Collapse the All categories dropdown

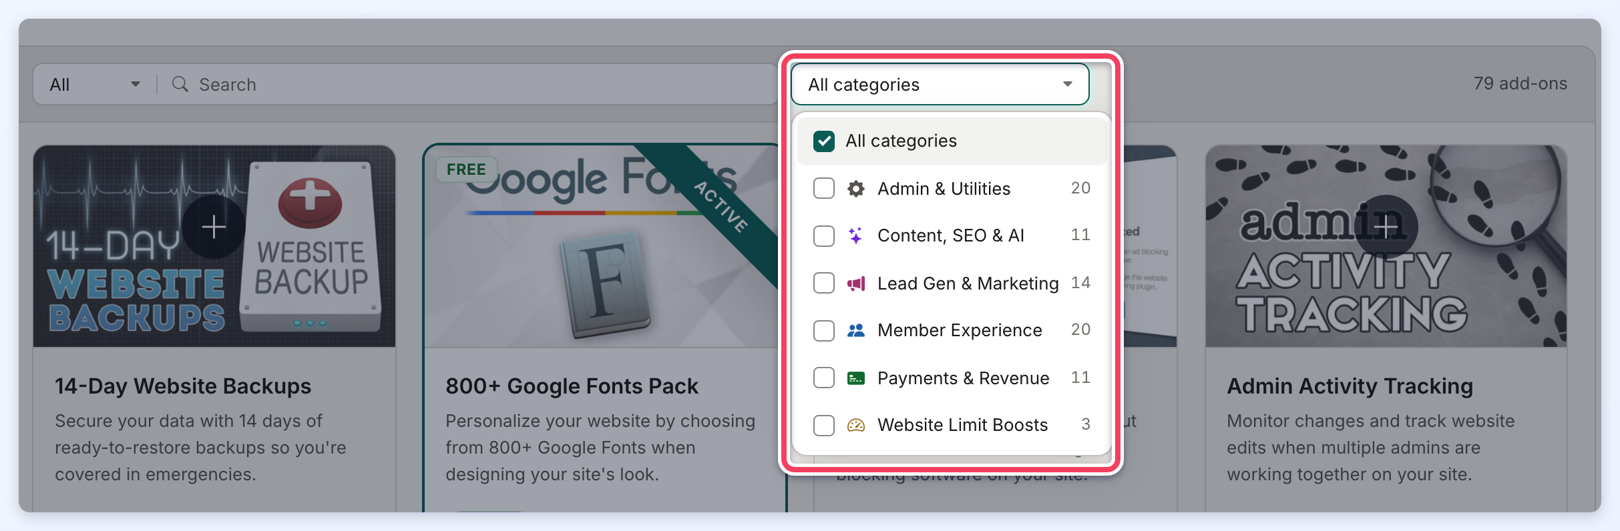click(x=940, y=84)
